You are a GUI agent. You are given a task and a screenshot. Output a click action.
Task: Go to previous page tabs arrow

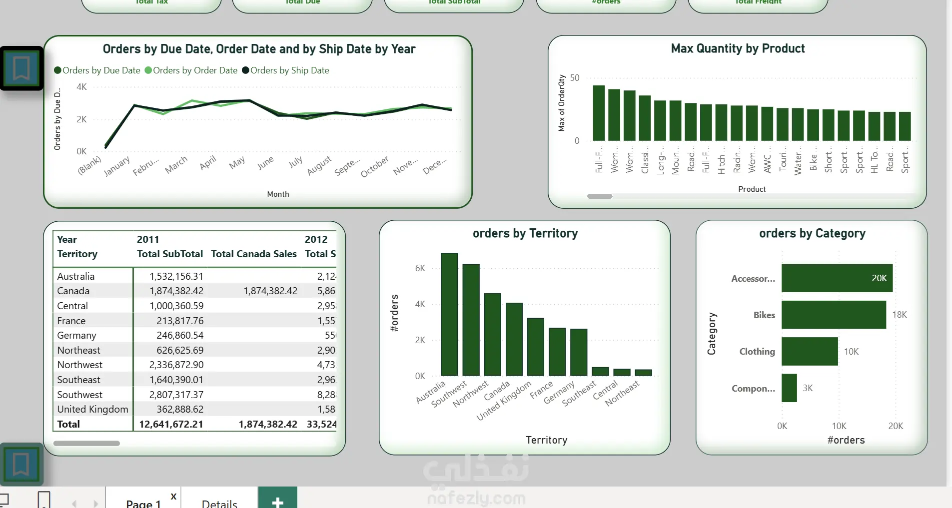[x=74, y=504]
